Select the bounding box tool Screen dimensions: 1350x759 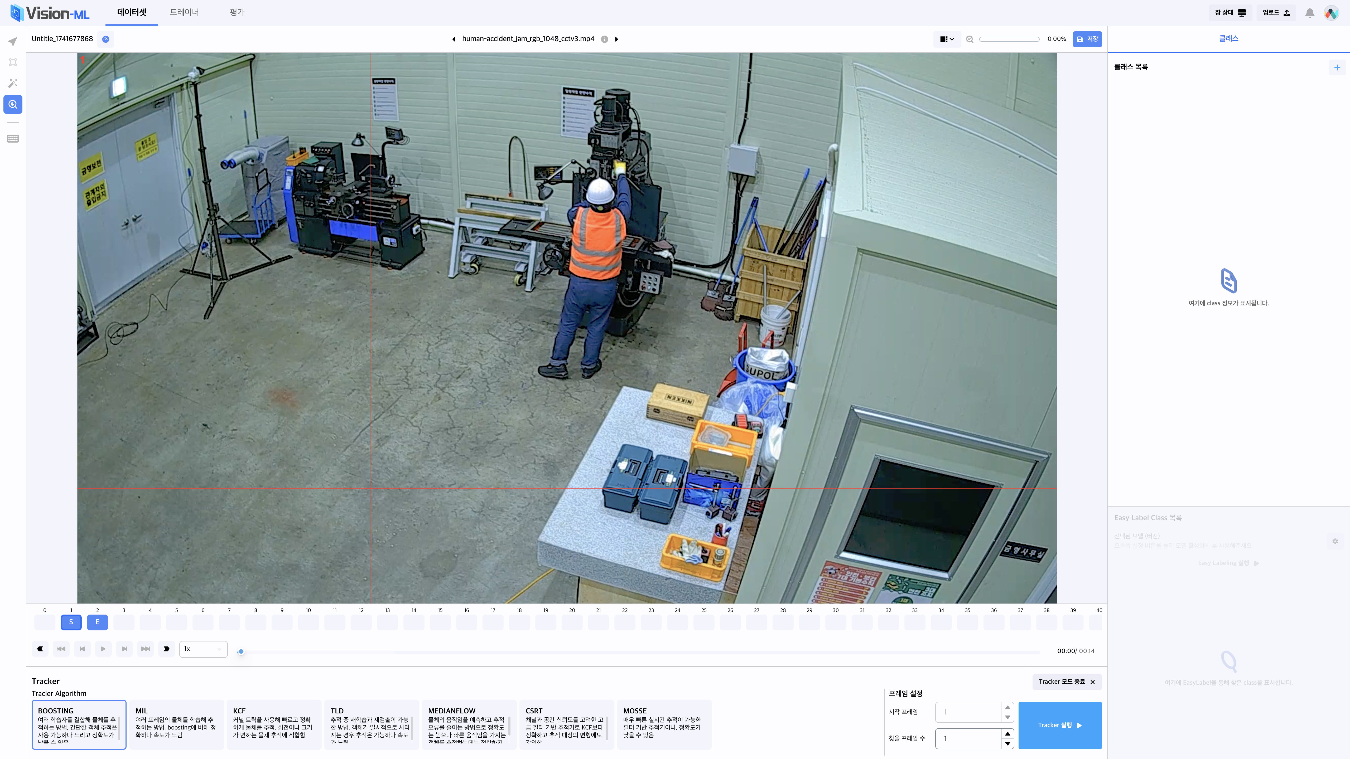point(13,62)
